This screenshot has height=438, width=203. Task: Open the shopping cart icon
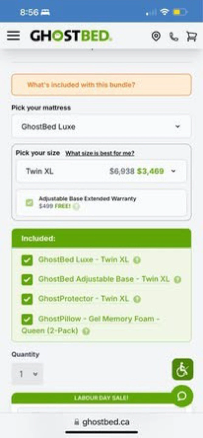click(x=192, y=36)
